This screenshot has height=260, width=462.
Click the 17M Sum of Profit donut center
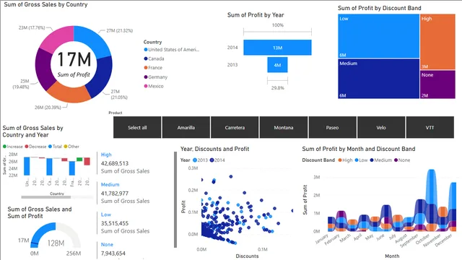tap(74, 64)
